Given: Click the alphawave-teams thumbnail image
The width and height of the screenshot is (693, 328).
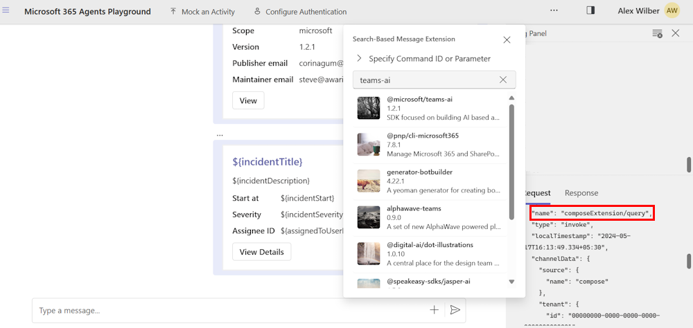Looking at the screenshot, I should coord(369,217).
